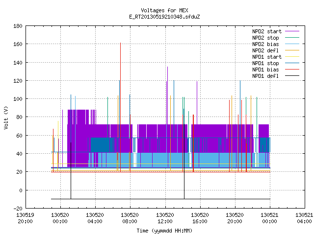Click the -20 y-axis tick label
Viewport: 314px width, 235px height.
tap(18, 209)
